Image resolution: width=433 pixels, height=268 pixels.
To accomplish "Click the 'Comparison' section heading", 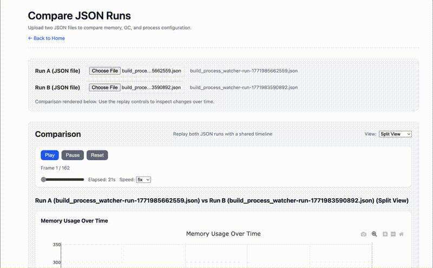I will pos(58,134).
